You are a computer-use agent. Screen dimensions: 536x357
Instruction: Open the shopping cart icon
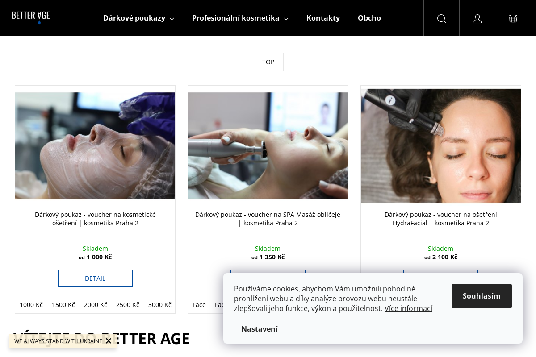(513, 19)
